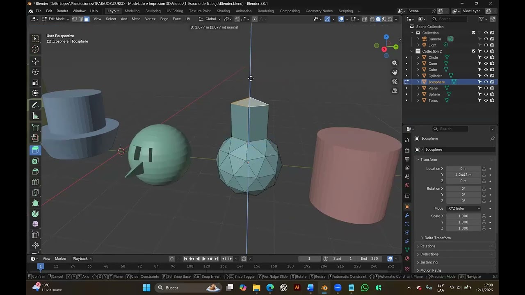Play the animation forward

204,259
